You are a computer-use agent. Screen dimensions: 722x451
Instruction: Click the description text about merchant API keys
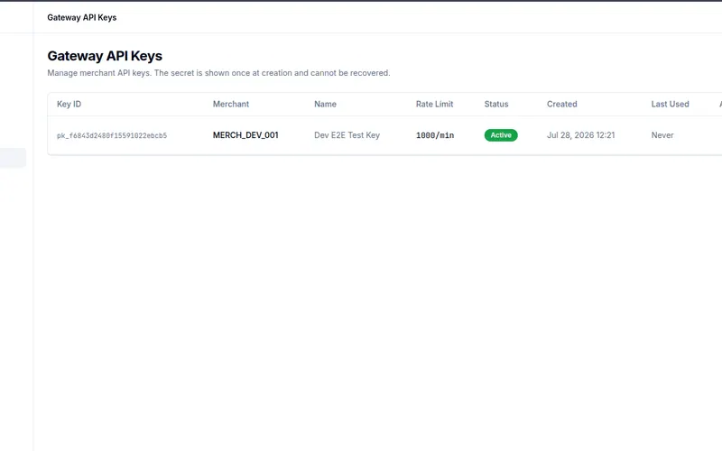218,73
